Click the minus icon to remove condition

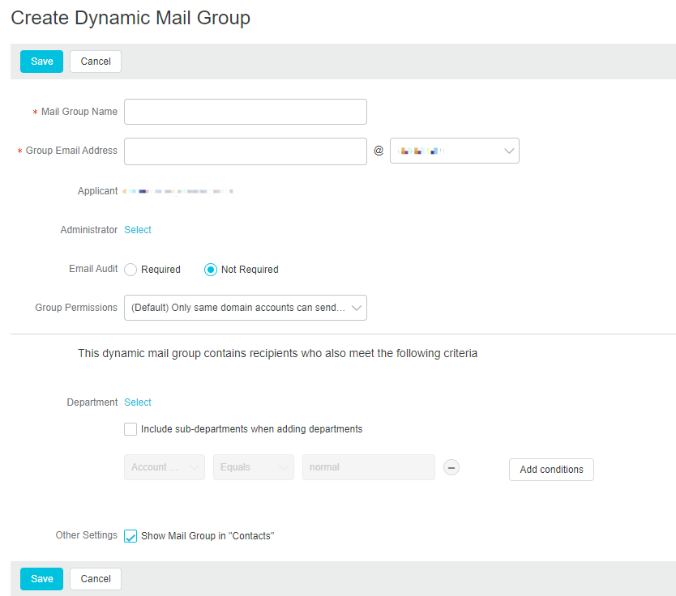[x=451, y=467]
